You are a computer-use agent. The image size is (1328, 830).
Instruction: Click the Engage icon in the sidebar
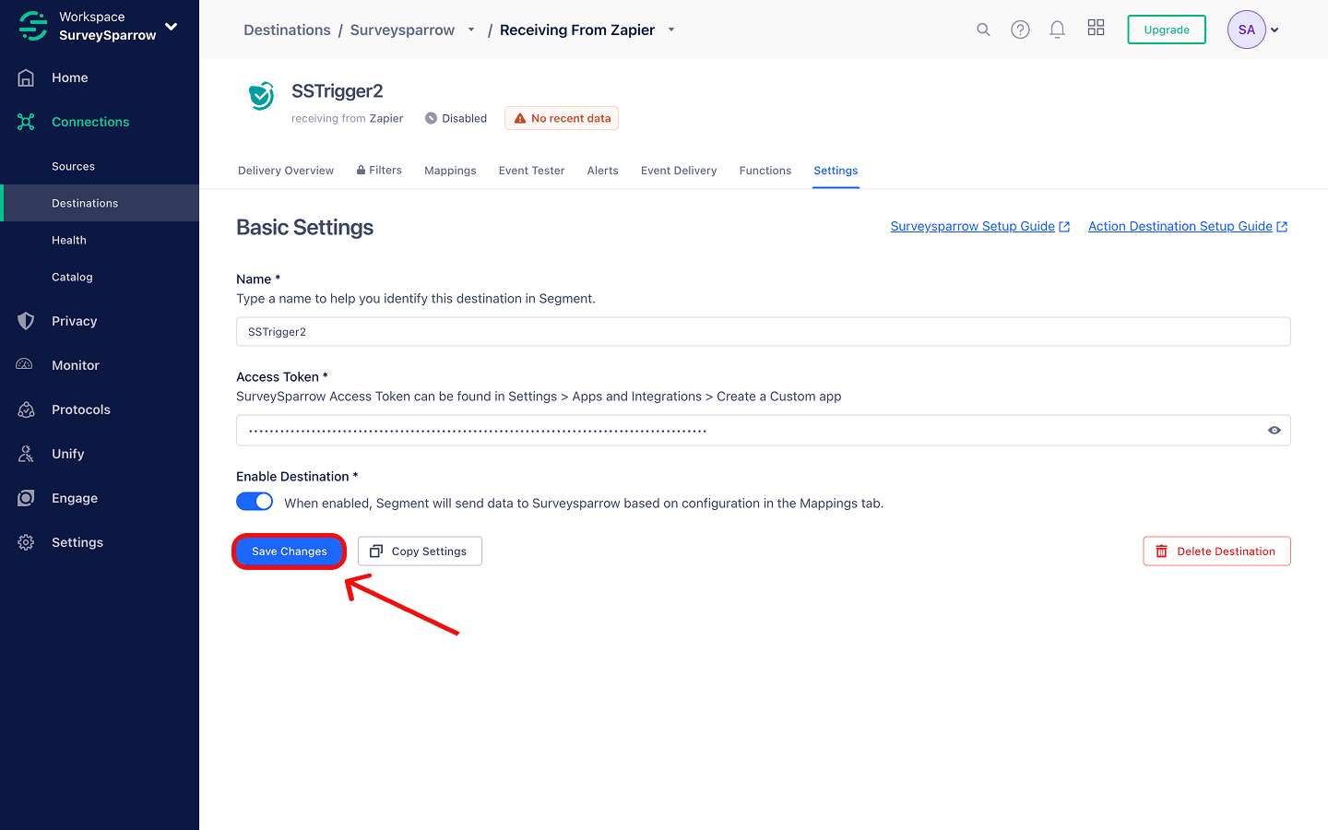(x=26, y=498)
